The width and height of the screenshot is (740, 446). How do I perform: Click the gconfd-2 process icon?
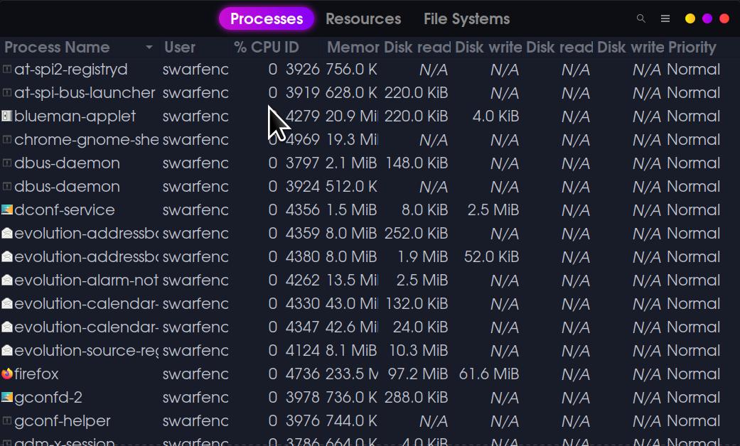click(7, 398)
